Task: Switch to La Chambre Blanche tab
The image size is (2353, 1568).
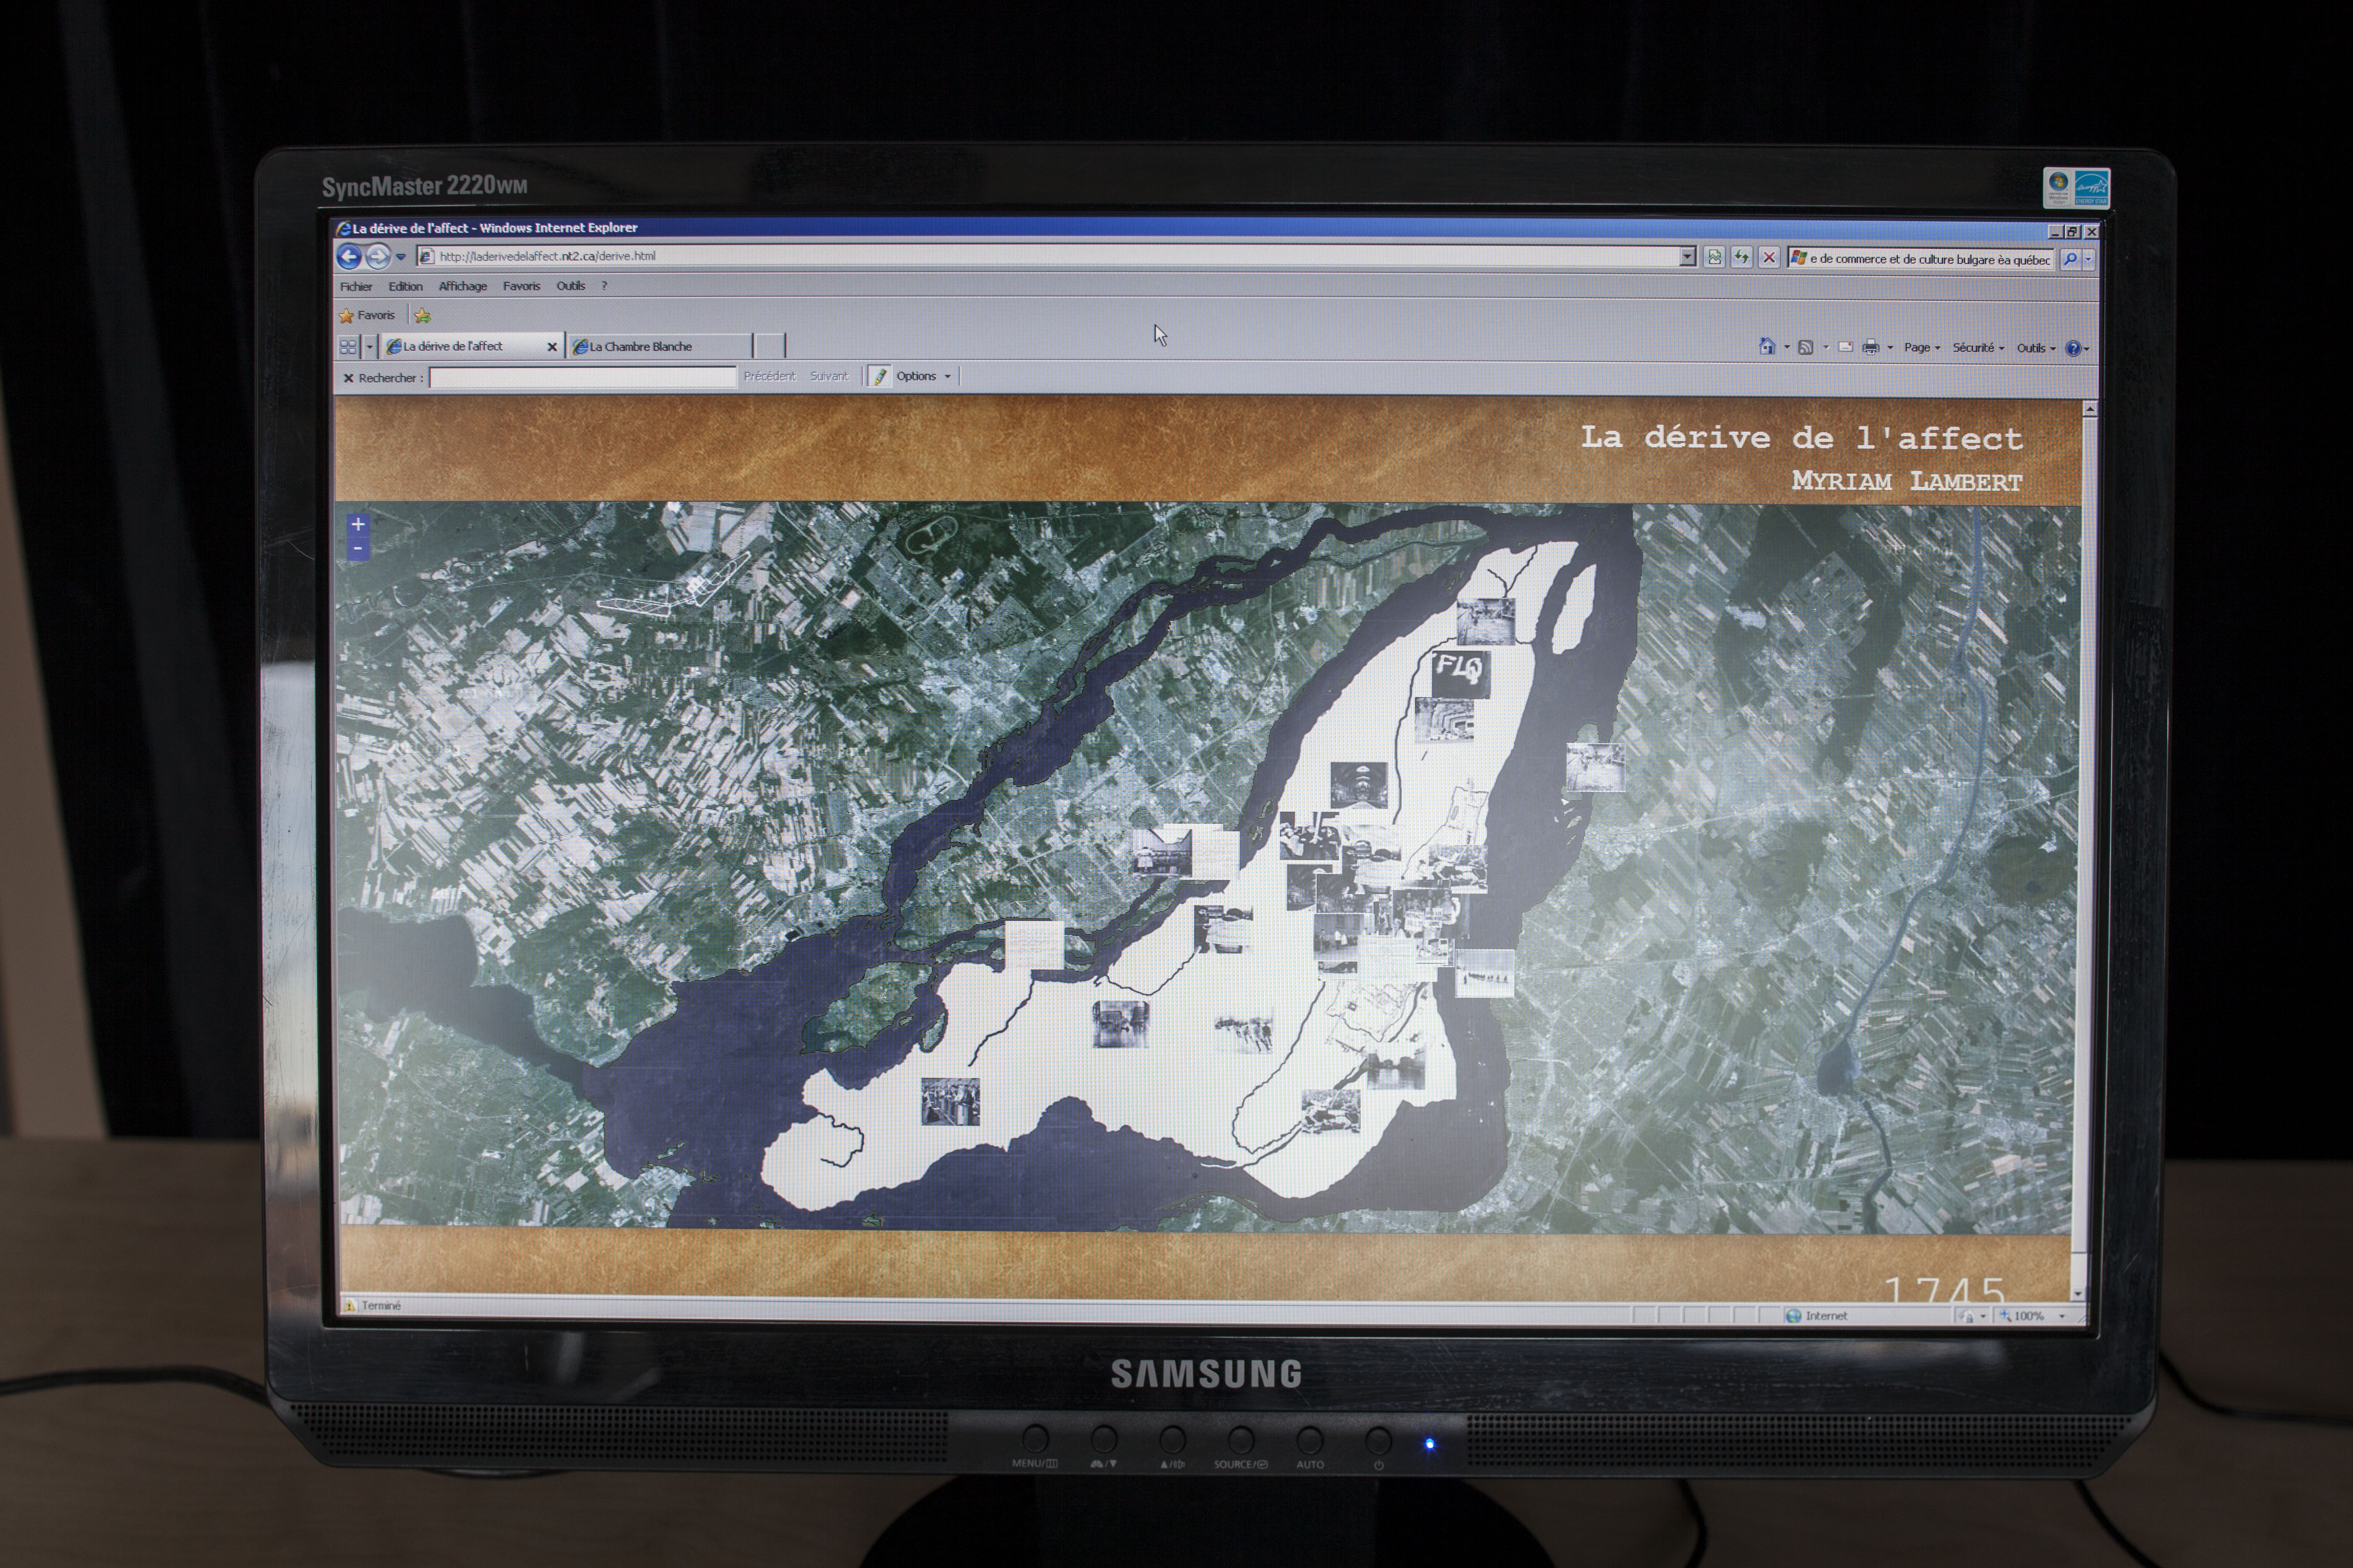Action: 660,346
